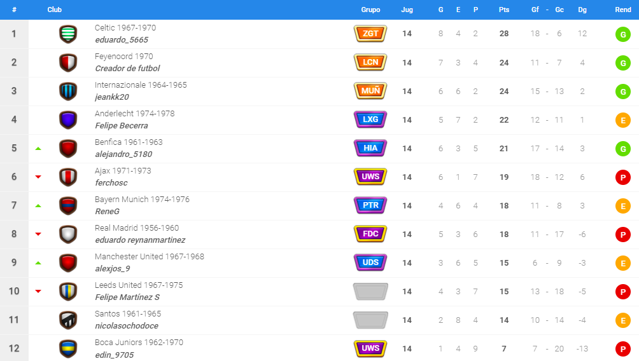
Task: Click the Boca Juniors 1962-1970 club shield
Action: [x=68, y=349]
